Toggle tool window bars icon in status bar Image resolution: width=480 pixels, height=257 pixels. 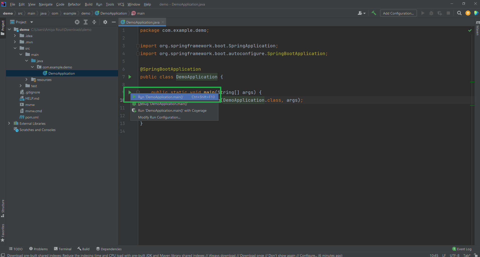pos(3,255)
